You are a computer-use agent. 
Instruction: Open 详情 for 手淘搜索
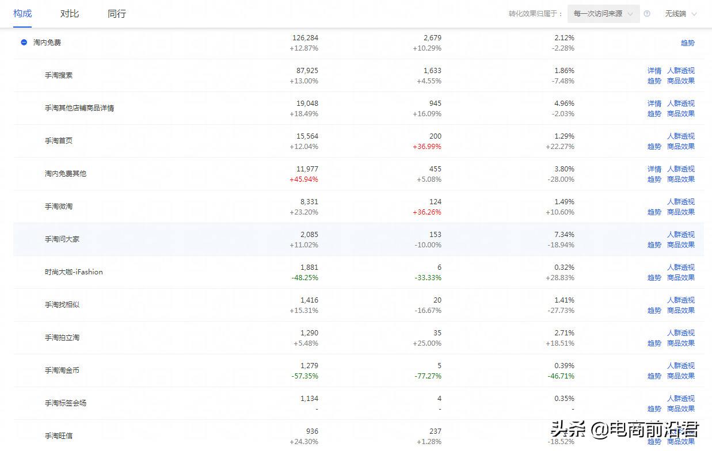pyautogui.click(x=654, y=71)
